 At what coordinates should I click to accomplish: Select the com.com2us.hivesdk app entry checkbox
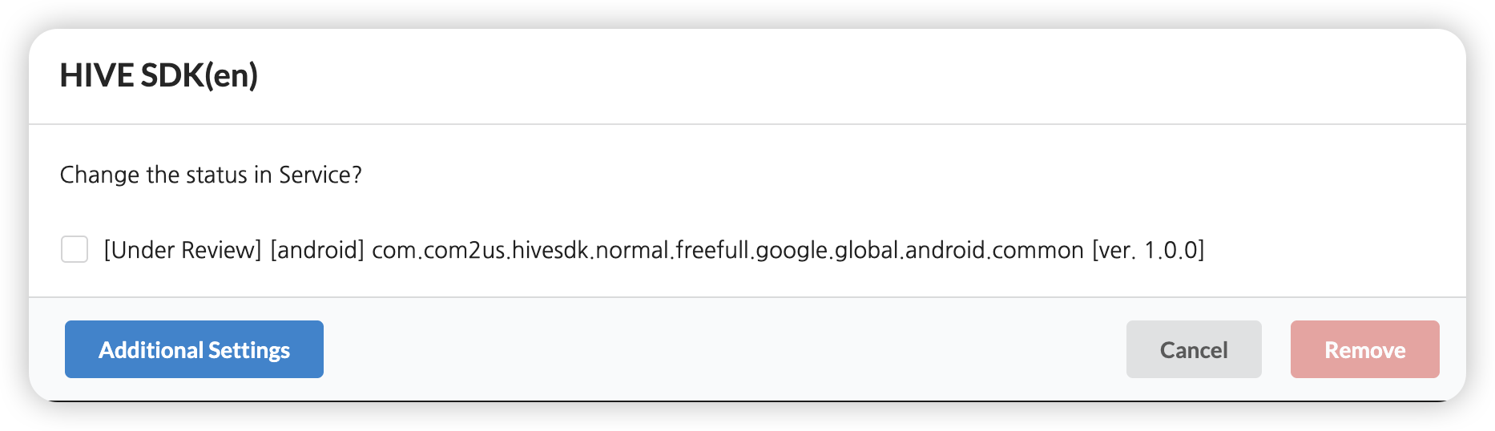click(x=75, y=249)
